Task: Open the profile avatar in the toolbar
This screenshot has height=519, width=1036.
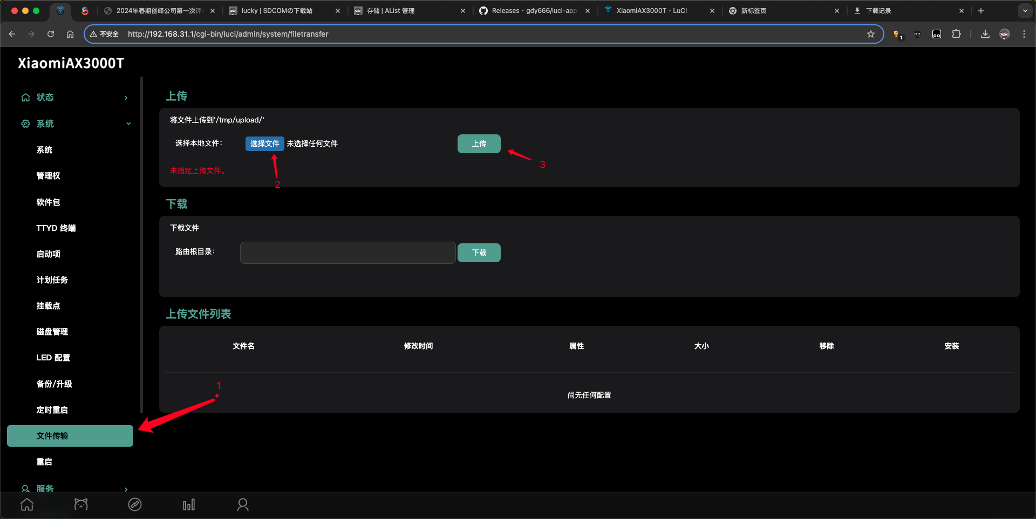Action: tap(1005, 34)
